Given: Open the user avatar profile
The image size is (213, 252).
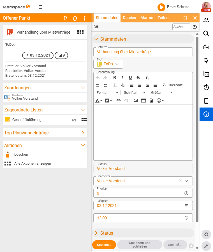Looking at the screenshot, I should pos(206,6).
